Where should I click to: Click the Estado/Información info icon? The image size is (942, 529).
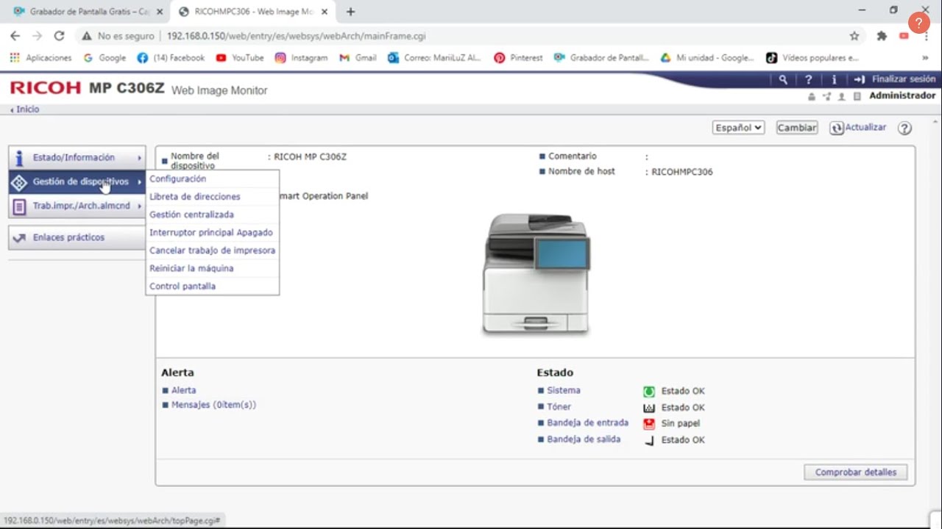[19, 158]
